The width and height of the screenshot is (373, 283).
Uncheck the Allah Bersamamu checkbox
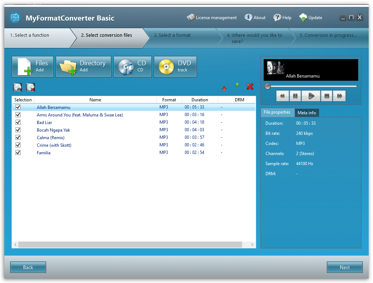pos(18,107)
